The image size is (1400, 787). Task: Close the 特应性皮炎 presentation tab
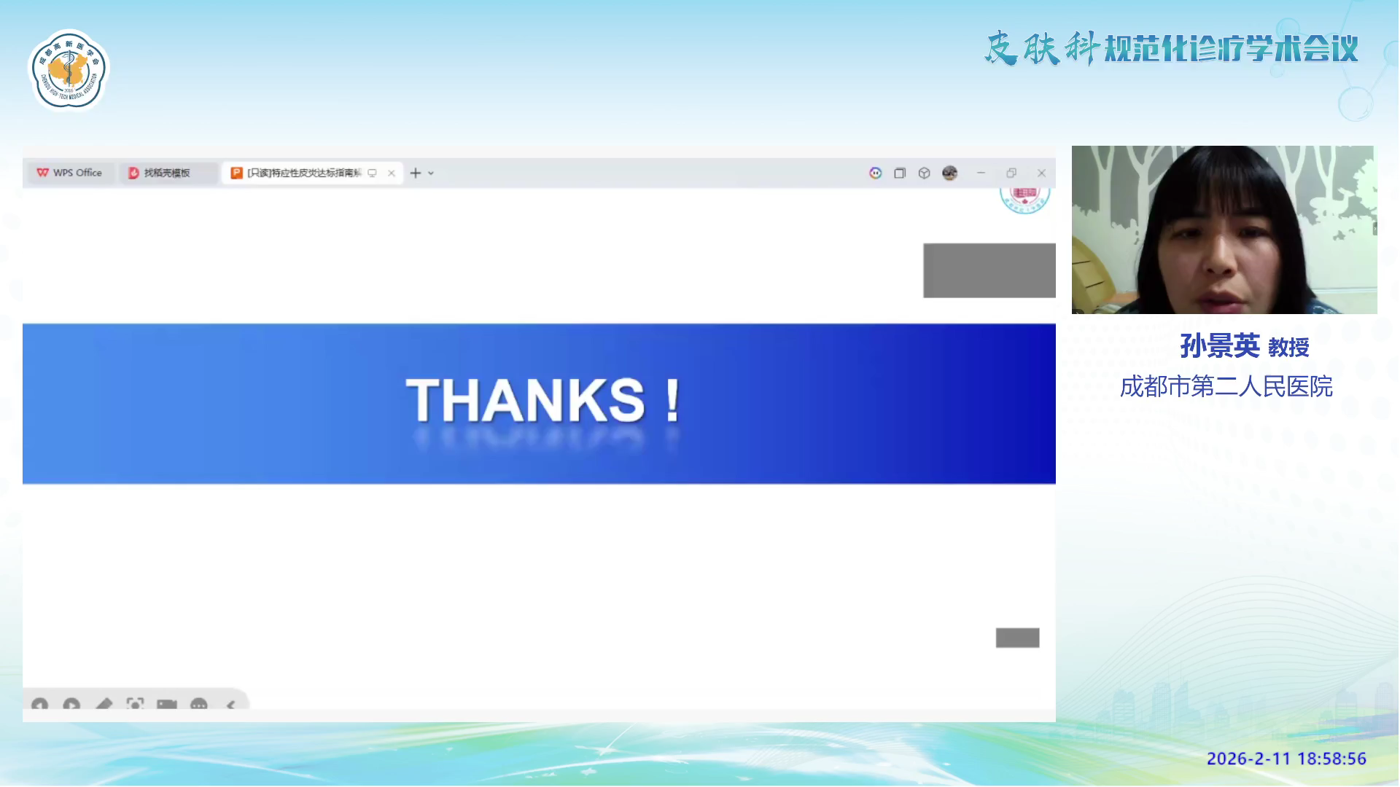(391, 173)
